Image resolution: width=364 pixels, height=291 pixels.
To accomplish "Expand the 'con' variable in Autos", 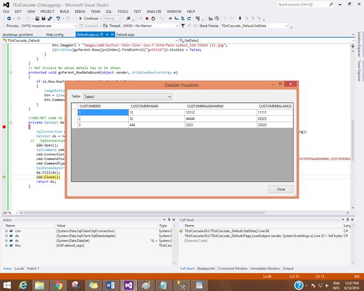I will point(6,231).
